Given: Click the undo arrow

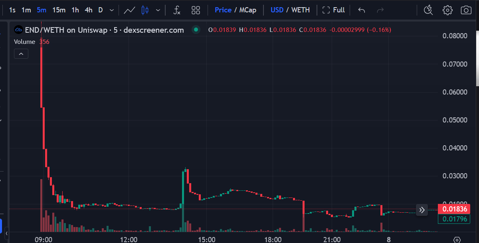Looking at the screenshot, I should pyautogui.click(x=362, y=10).
